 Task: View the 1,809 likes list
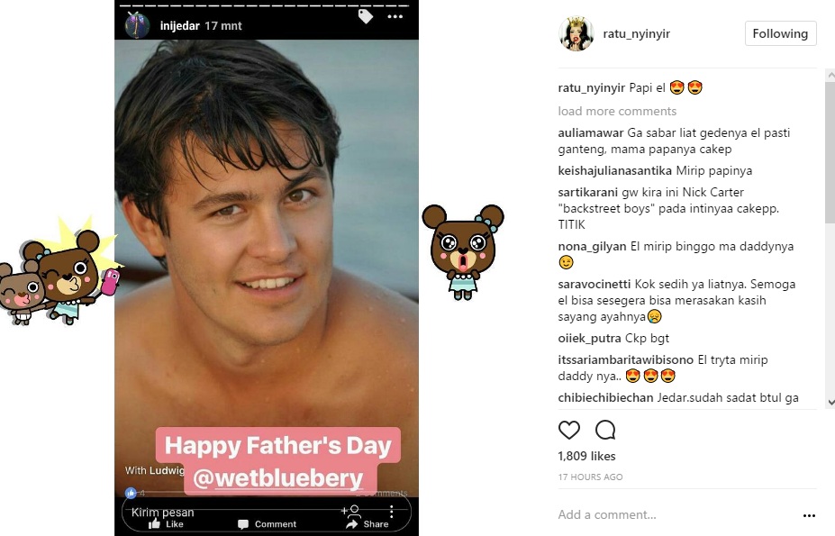click(586, 456)
